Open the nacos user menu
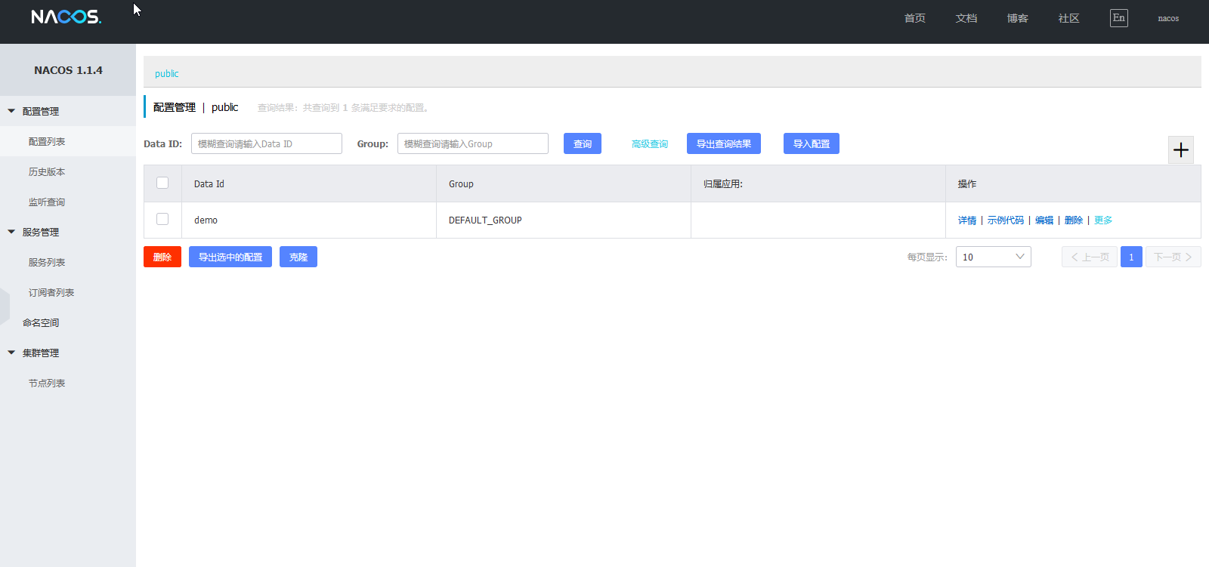1209x567 pixels. click(1168, 18)
